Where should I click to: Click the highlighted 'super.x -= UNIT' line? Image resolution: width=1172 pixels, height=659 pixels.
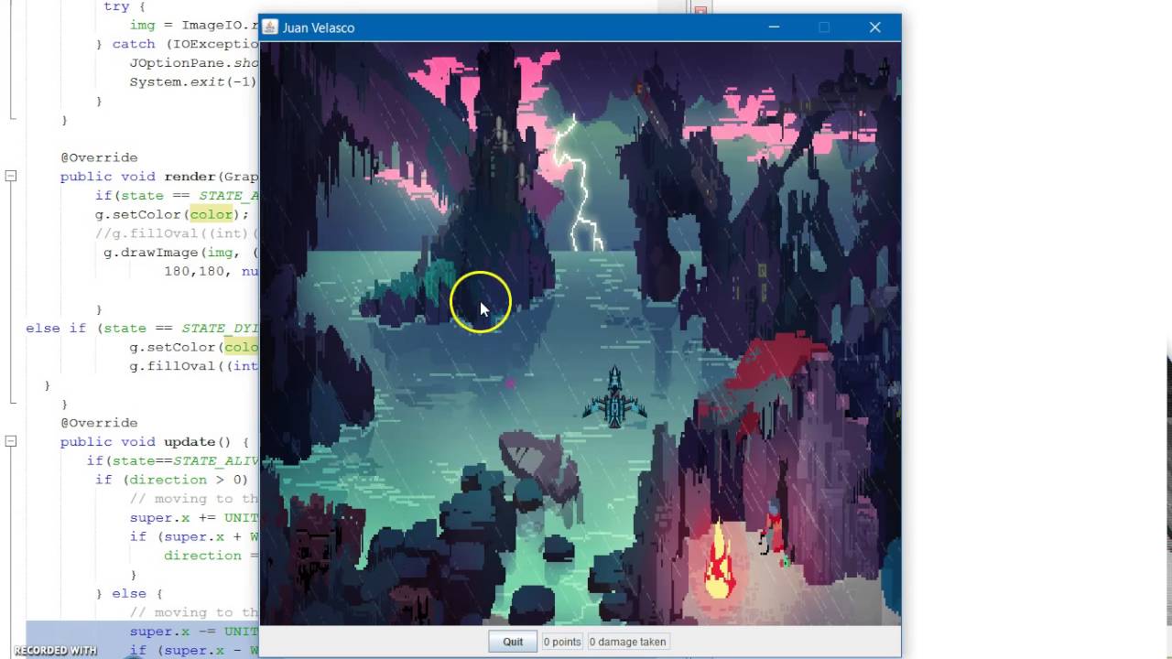[194, 632]
